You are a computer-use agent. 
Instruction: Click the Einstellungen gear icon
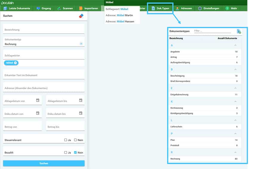pyautogui.click(x=200, y=8)
